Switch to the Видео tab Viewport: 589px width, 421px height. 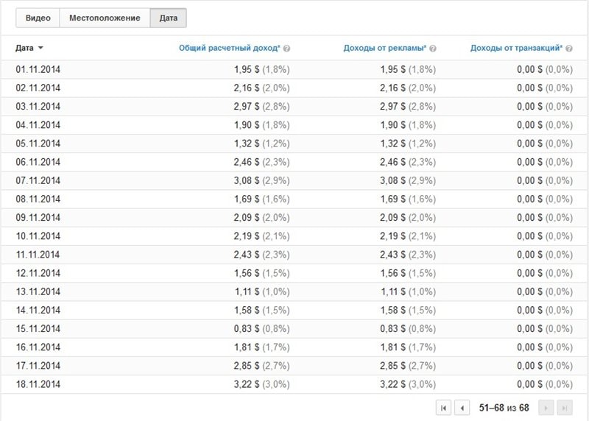coord(38,18)
